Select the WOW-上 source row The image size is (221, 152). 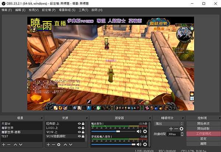coord(65,132)
